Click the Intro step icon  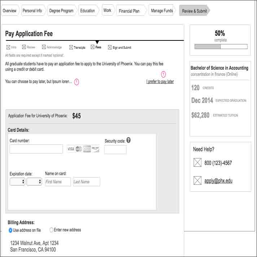click(x=8, y=47)
